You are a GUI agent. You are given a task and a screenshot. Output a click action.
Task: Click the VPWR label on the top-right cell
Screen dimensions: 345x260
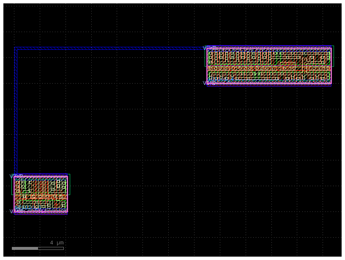[208, 47]
